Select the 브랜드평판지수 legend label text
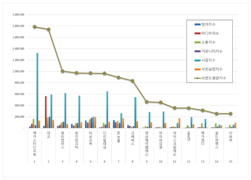Screen dimensions: 251x180 (x=215, y=79)
